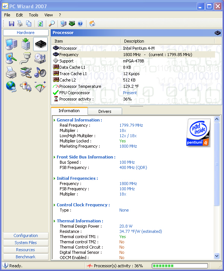Open the Benchmark category
Viewport: 224px width, 271px height.
click(x=26, y=257)
